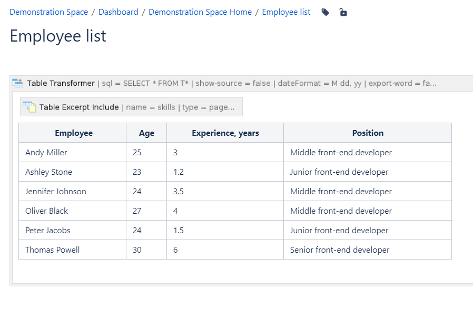Open the Demonstration Space breadcrumb link

coord(49,12)
